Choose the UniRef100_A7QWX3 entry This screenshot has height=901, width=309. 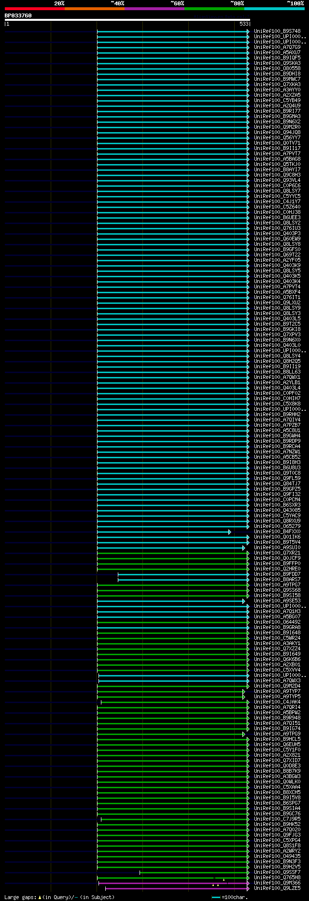pos(277,681)
